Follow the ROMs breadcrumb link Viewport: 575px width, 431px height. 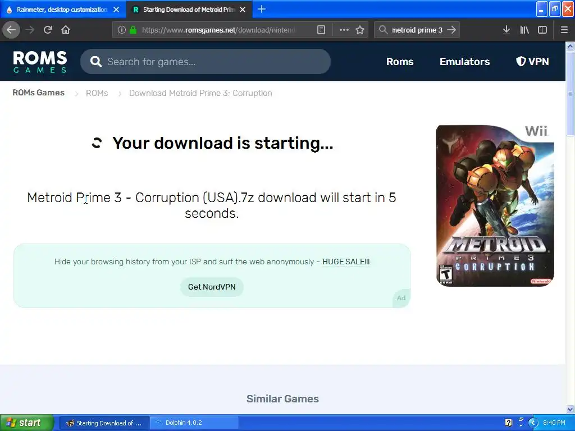(x=97, y=93)
